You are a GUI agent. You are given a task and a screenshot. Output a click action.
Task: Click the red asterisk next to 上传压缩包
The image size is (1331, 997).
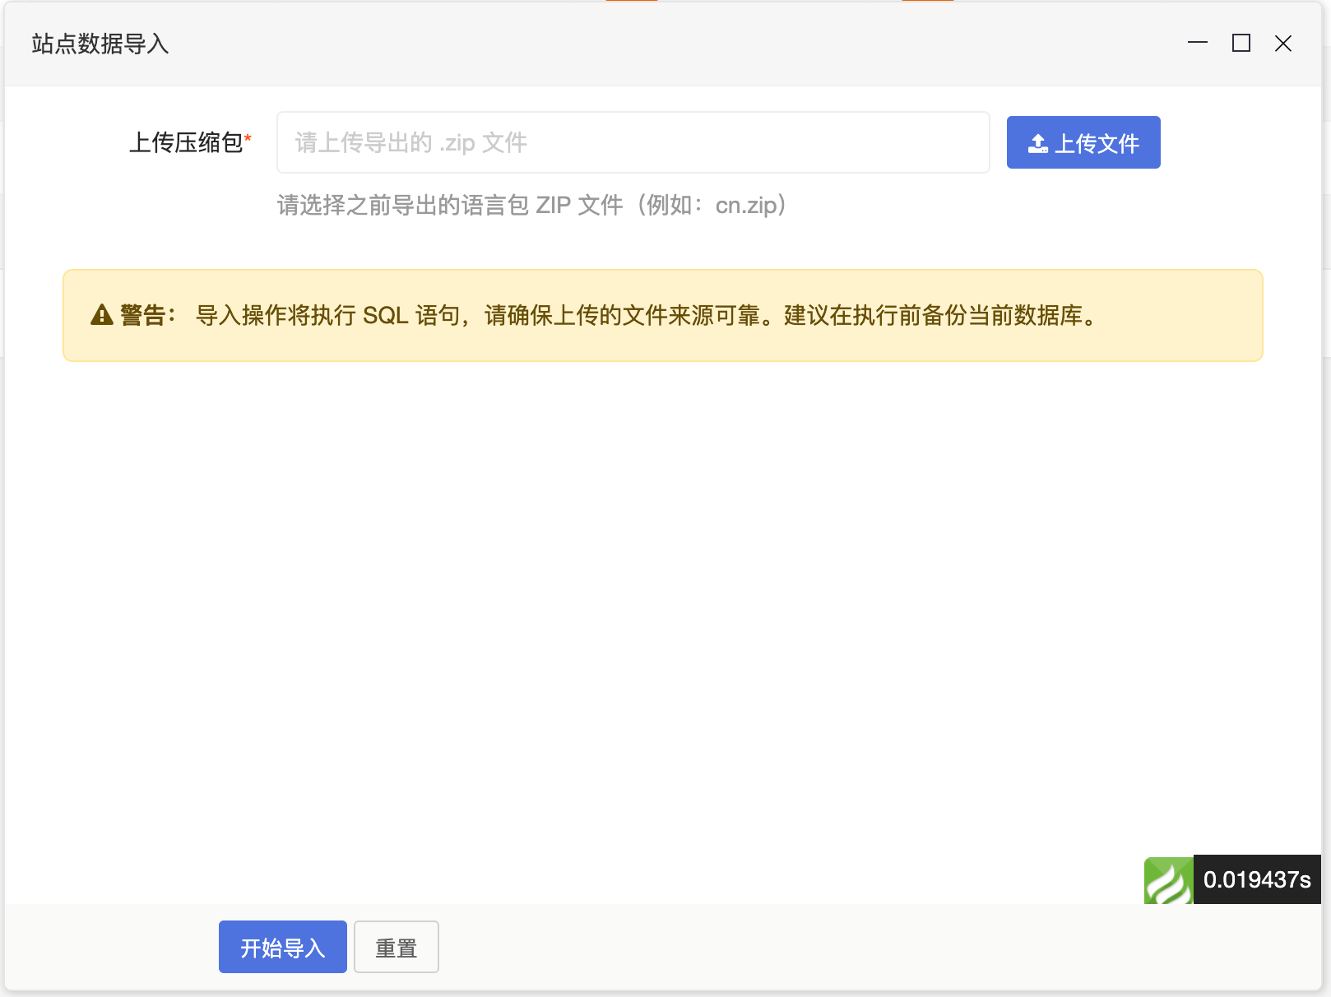[248, 139]
